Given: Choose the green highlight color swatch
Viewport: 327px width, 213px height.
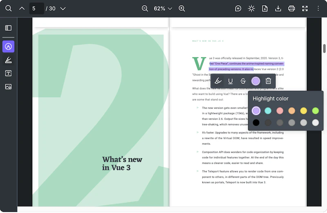Looking at the screenshot, I should [315, 111].
